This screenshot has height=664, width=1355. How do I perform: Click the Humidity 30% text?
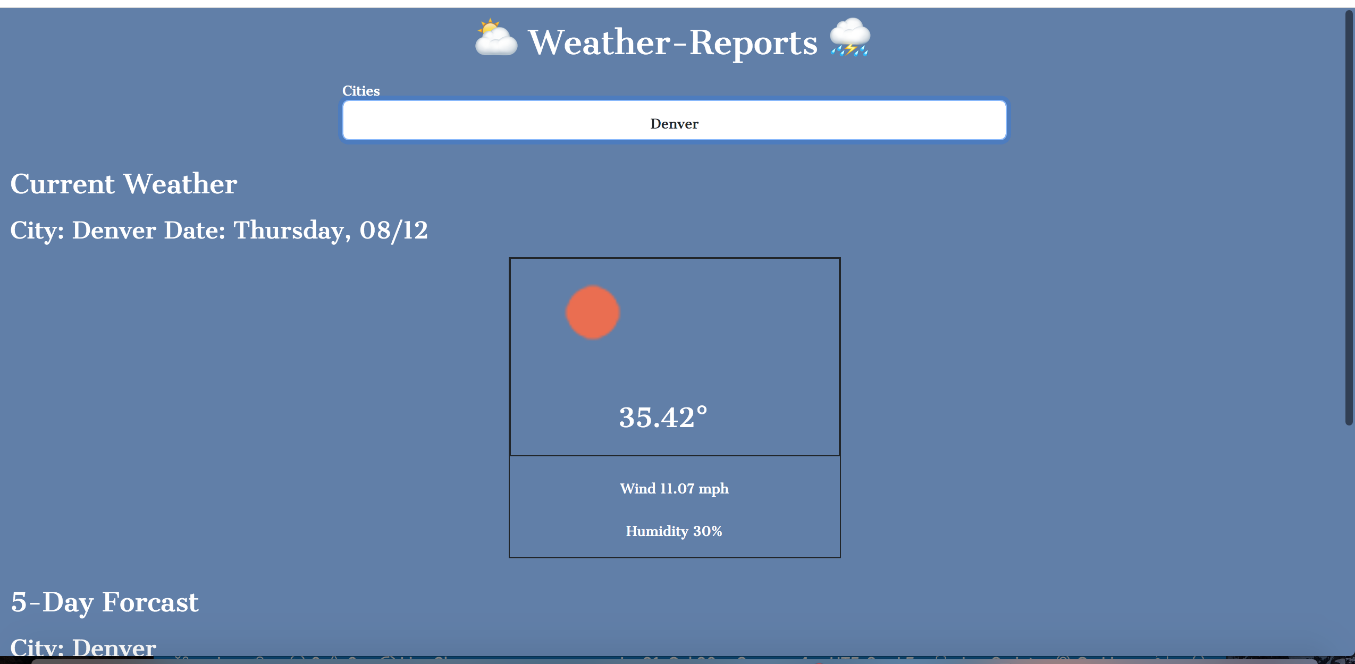pyautogui.click(x=674, y=531)
